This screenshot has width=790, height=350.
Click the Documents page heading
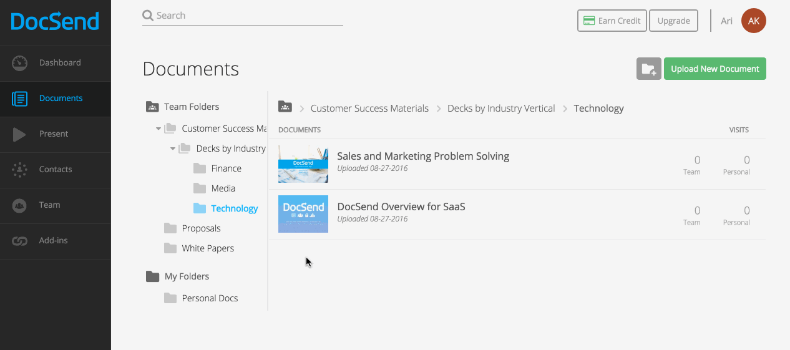click(191, 69)
